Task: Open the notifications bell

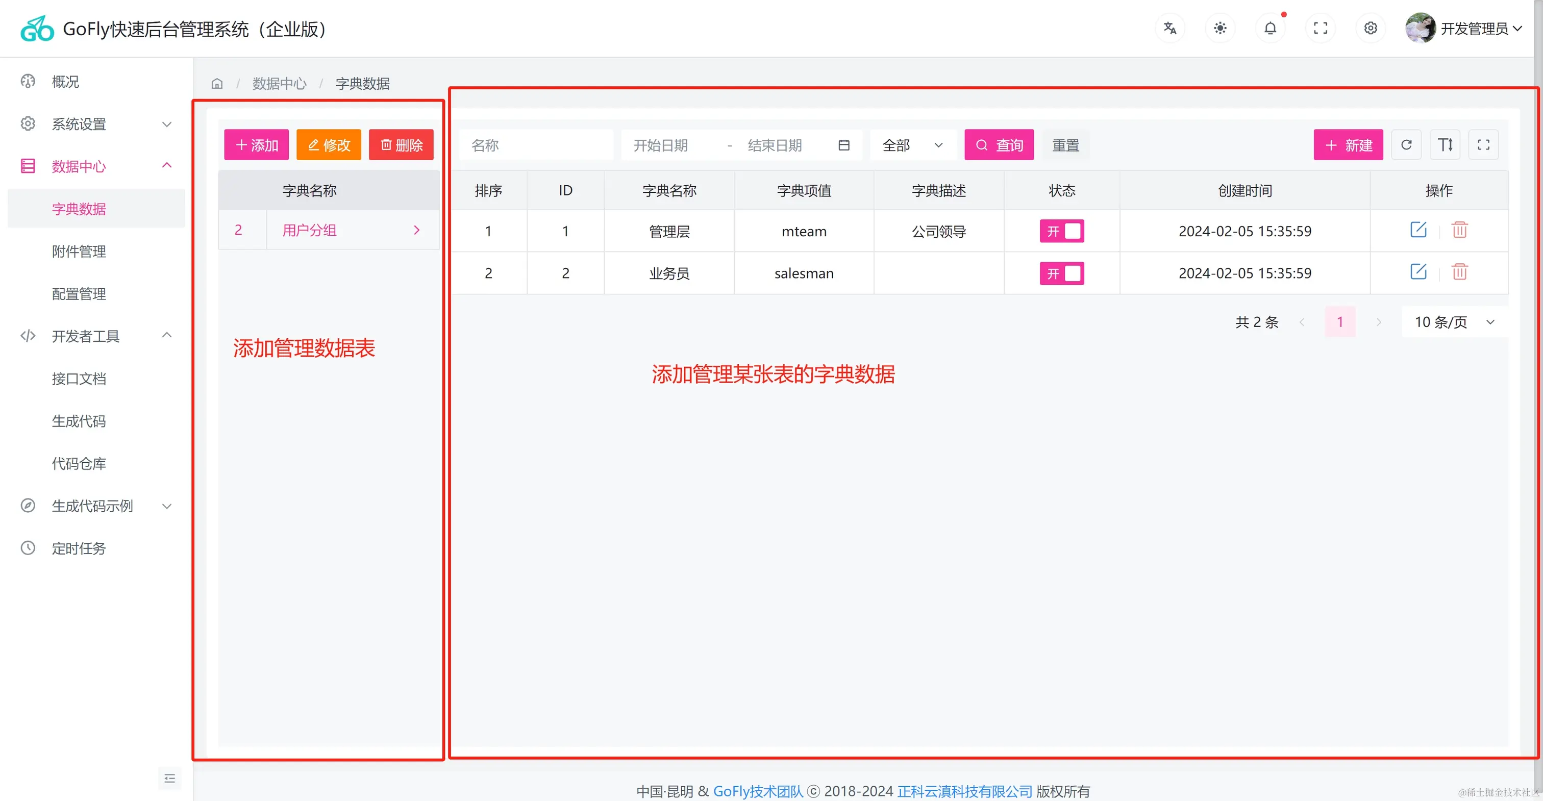Action: pos(1270,28)
